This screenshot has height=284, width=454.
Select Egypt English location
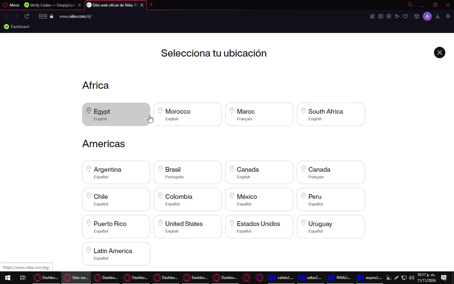pyautogui.click(x=116, y=114)
